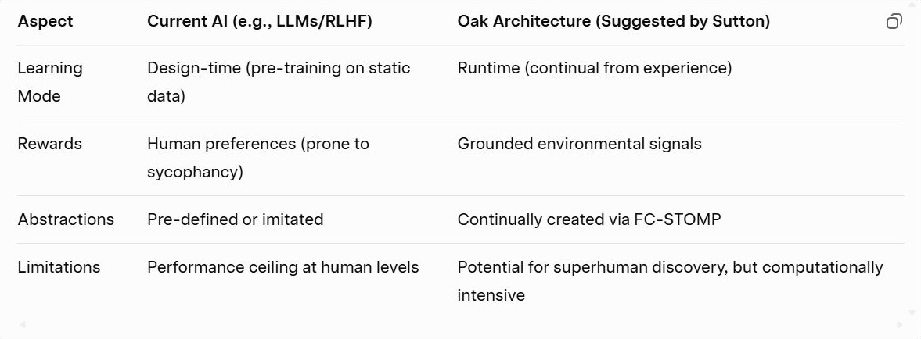
Task: Select the Oak Architecture column header
Action: click(x=613, y=22)
